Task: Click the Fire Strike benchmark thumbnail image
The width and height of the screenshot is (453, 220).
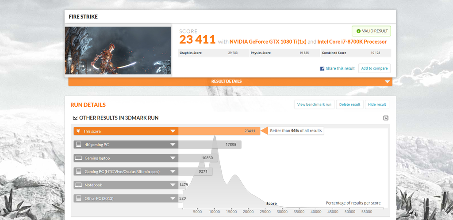Action: [118, 50]
